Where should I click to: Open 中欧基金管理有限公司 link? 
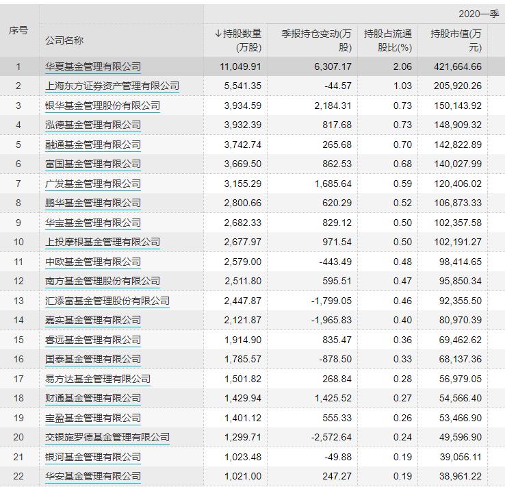tap(93, 262)
